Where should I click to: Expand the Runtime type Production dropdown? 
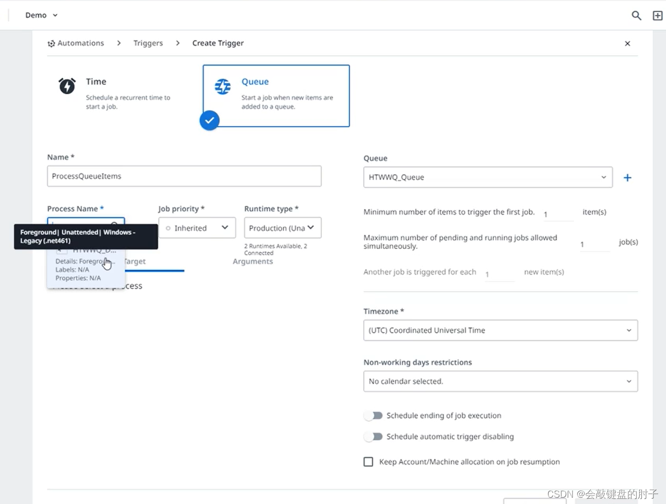(283, 228)
